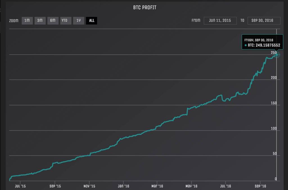Select the ALL zoom range
The width and height of the screenshot is (288, 190).
tap(92, 21)
